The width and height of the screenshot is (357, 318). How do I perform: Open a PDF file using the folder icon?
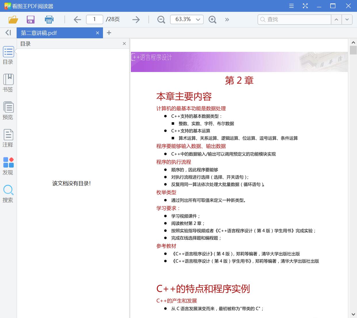click(x=13, y=20)
